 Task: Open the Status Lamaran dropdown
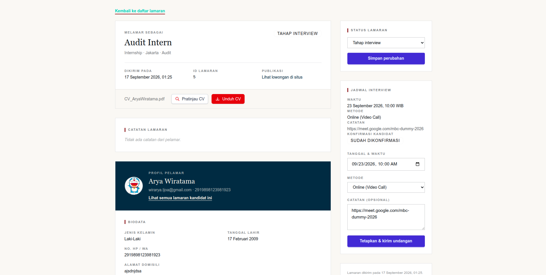tap(386, 43)
